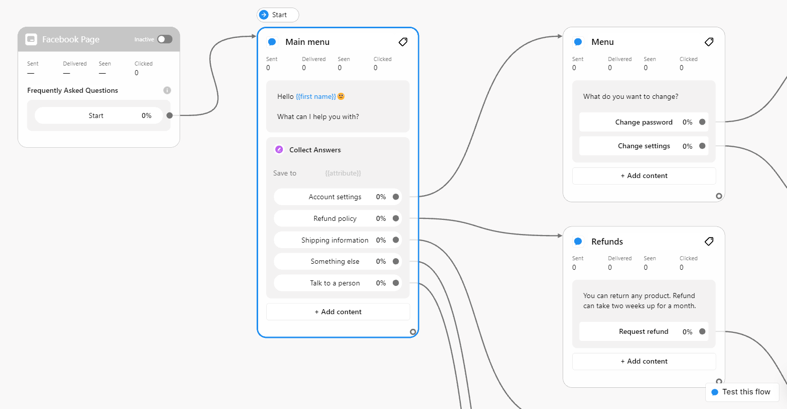Click the blue message bubble icon beside Main menu
The width and height of the screenshot is (787, 409).
pyautogui.click(x=272, y=42)
